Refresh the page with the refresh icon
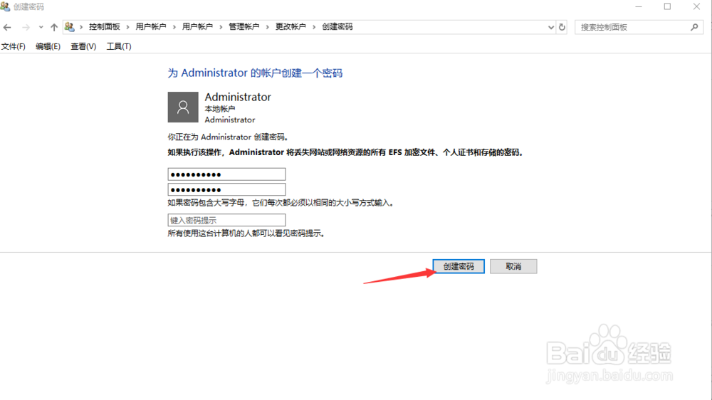 point(562,27)
